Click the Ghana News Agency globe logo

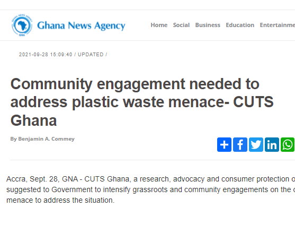tap(22, 25)
